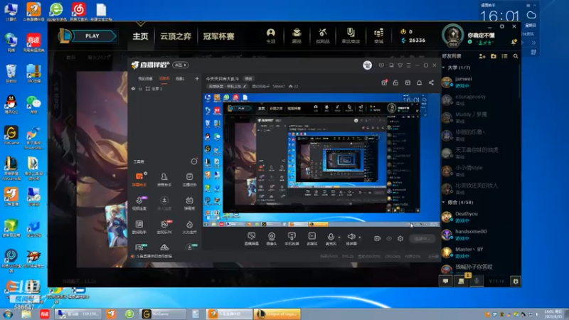The width and height of the screenshot is (569, 320).
Task: Click the notification bell under the summoner name
Action: click(x=514, y=43)
